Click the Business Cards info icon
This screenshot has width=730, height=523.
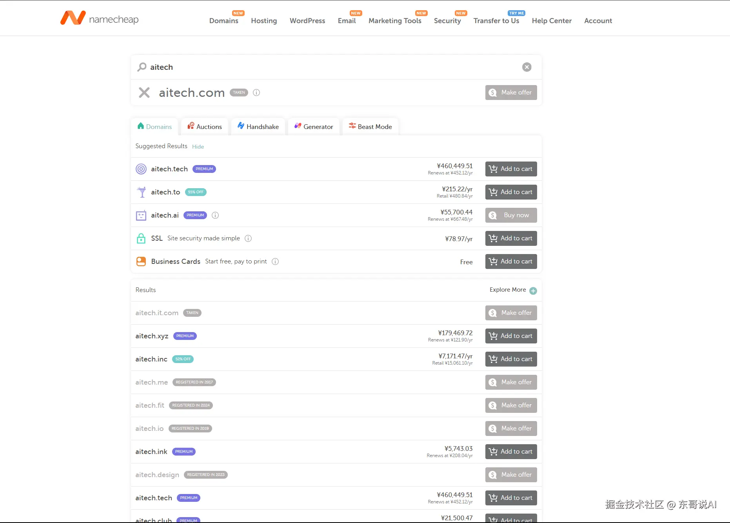(275, 261)
